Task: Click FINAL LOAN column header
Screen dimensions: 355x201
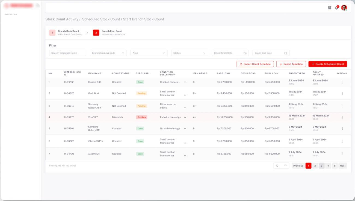Action: point(272,73)
